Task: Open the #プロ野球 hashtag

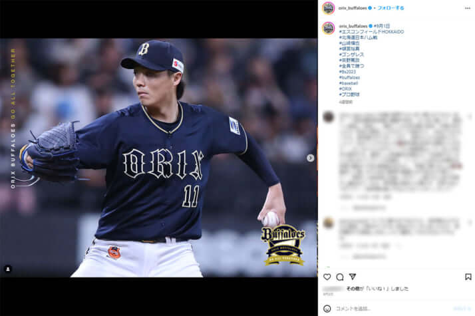Action: pyautogui.click(x=349, y=94)
